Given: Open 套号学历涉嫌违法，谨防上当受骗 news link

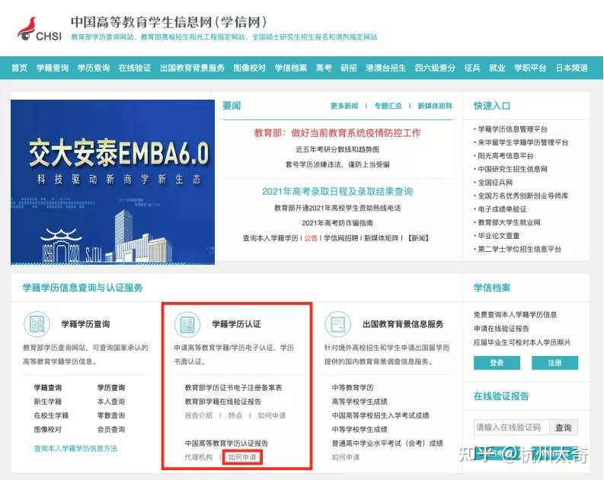Looking at the screenshot, I should (337, 164).
